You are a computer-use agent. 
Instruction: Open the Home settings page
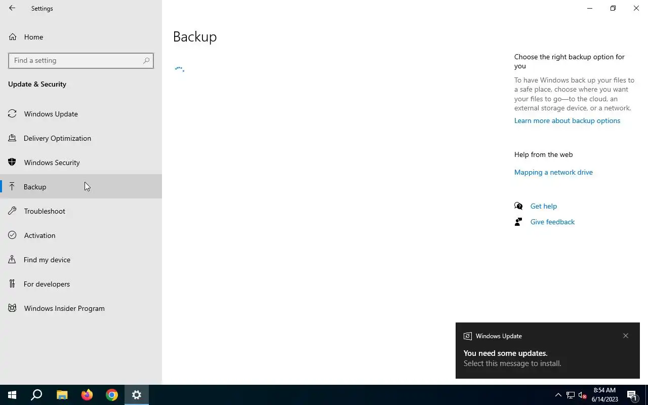click(x=81, y=37)
